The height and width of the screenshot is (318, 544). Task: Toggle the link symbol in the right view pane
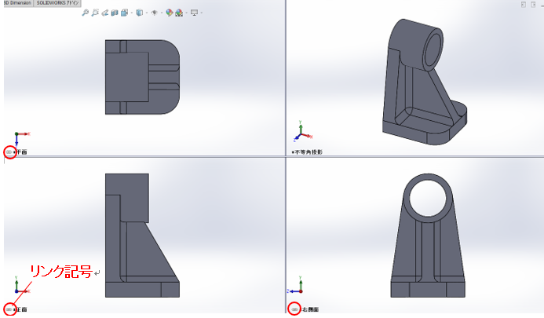294,309
